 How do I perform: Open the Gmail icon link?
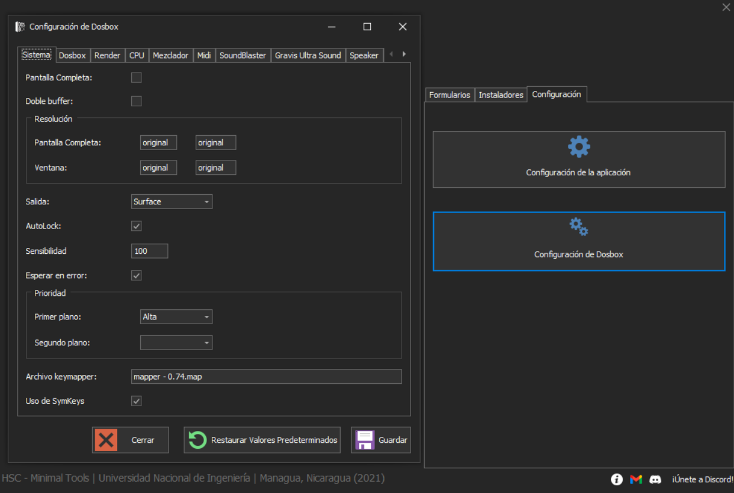click(x=636, y=479)
